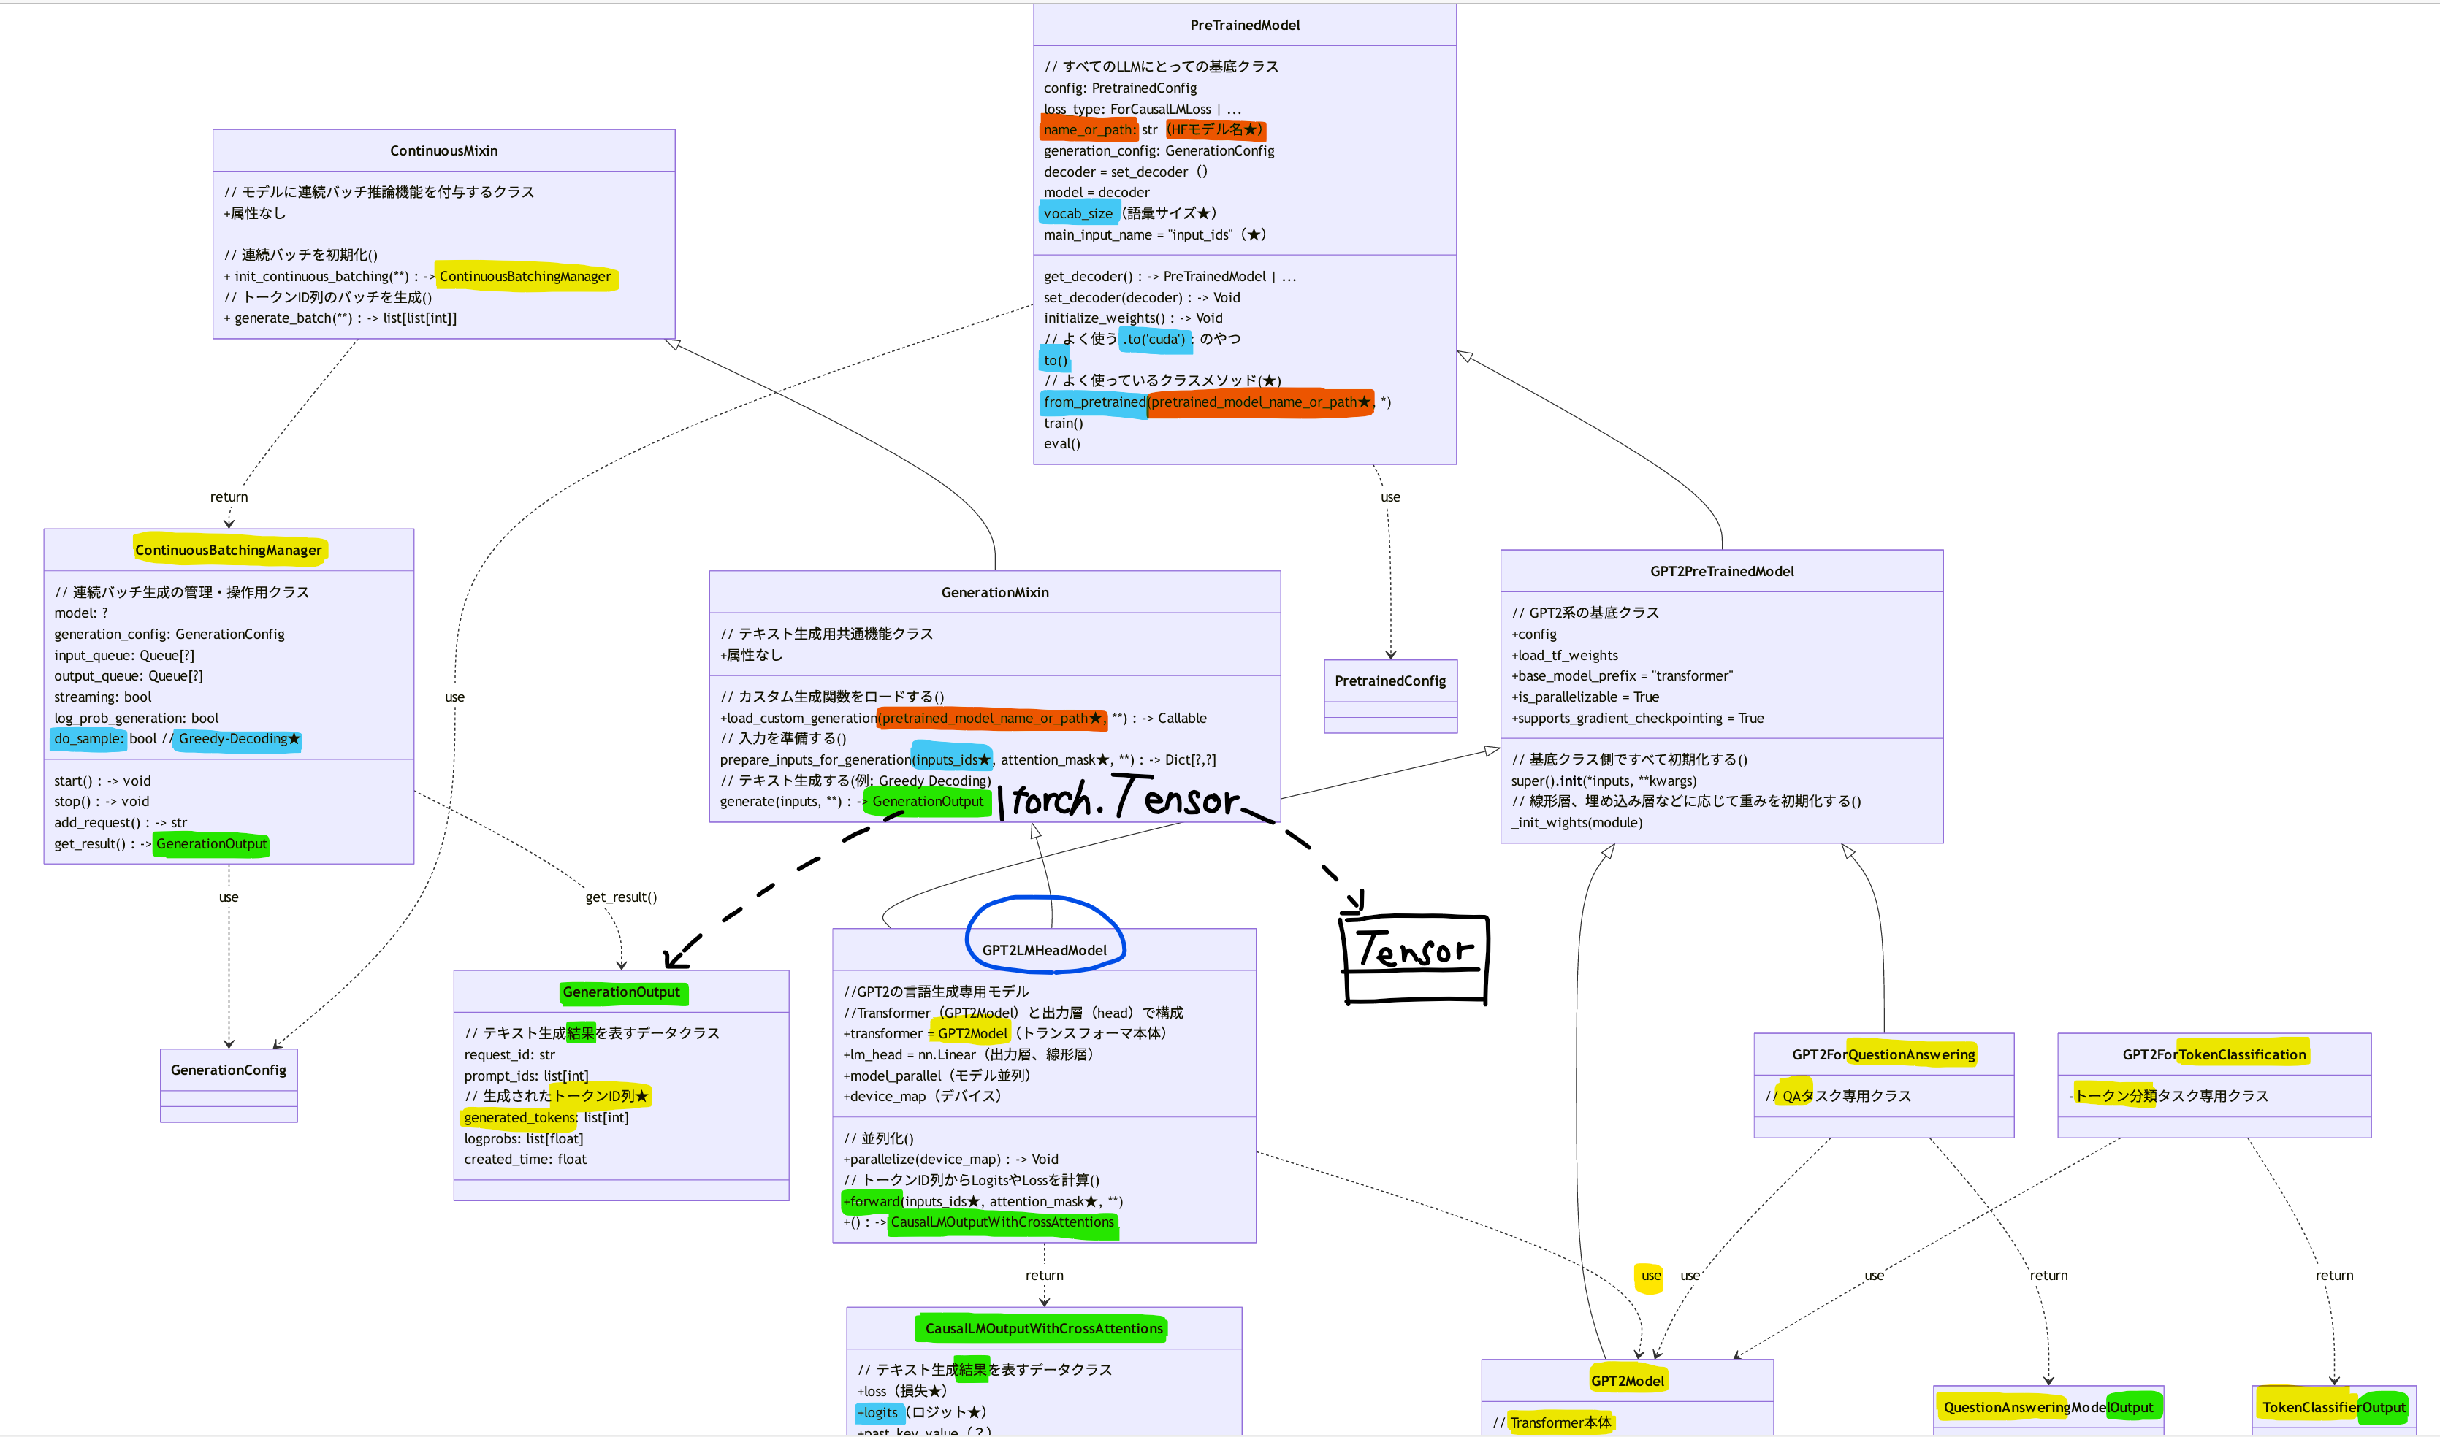Screen dimensions: 2440x1437
Task: Select the GenerationConfig class box
Action: (x=229, y=1071)
